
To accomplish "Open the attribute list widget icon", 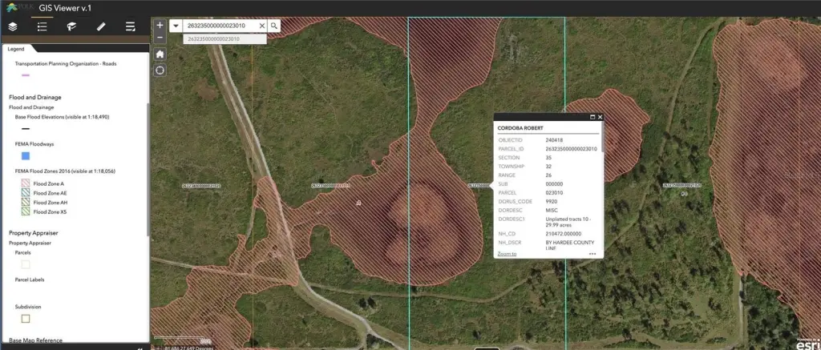I will [x=130, y=26].
